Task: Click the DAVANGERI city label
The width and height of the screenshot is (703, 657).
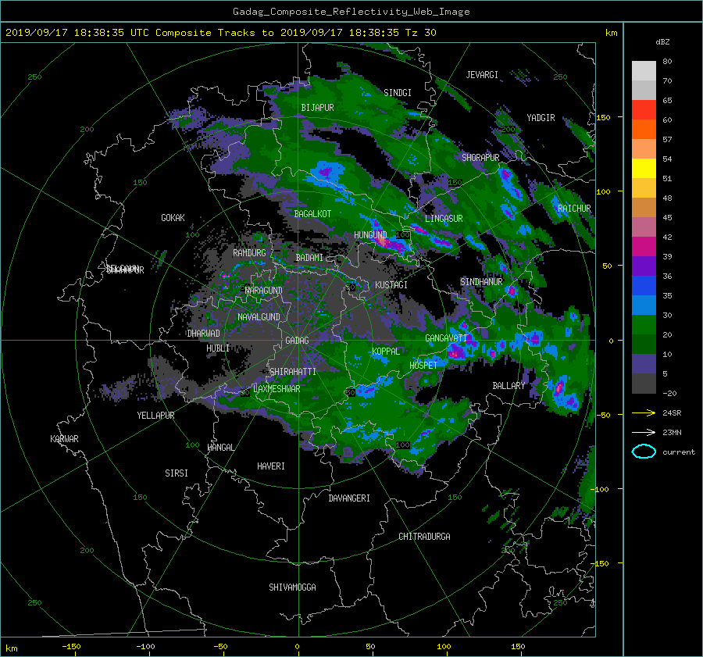Action: [x=349, y=498]
